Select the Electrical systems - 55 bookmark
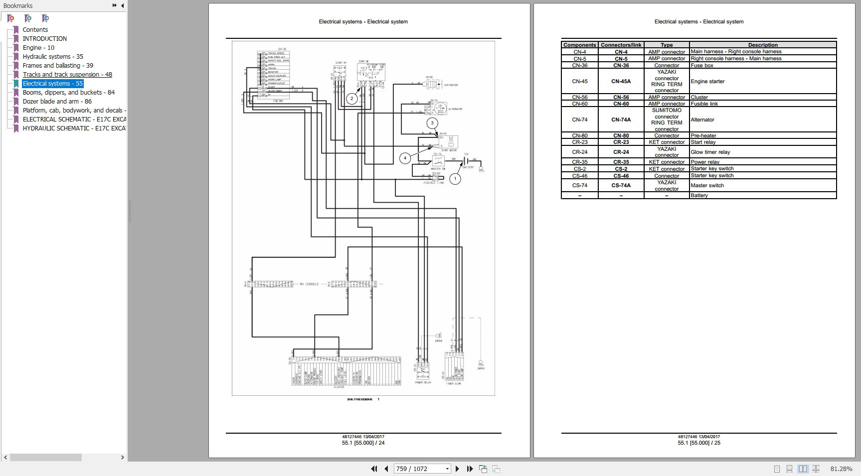 52,83
